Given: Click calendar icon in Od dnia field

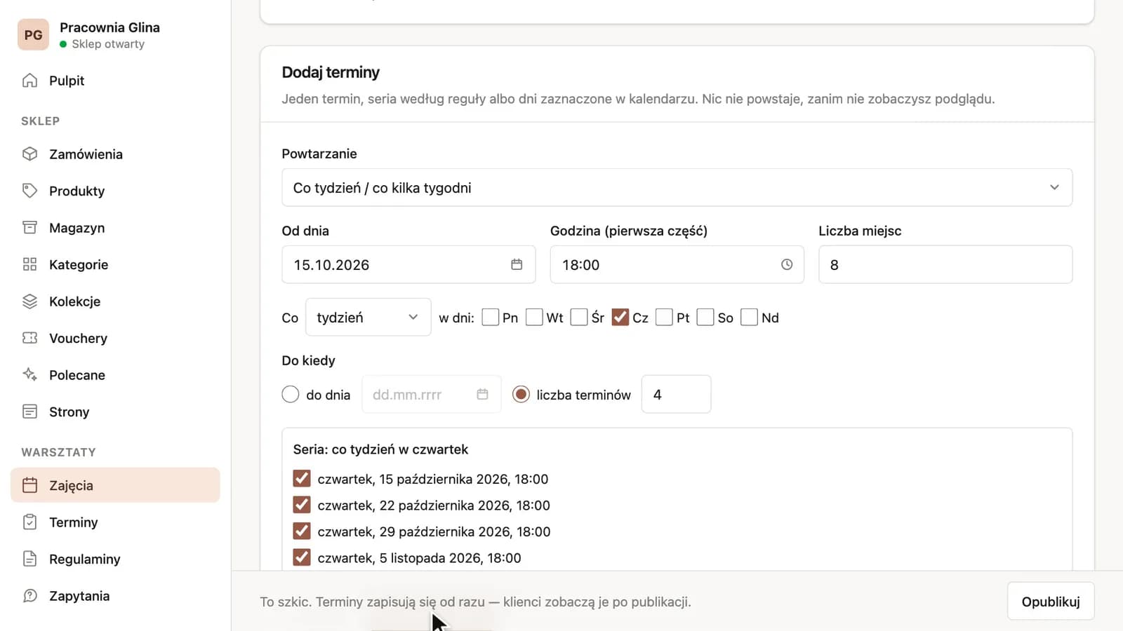Looking at the screenshot, I should click(x=517, y=264).
